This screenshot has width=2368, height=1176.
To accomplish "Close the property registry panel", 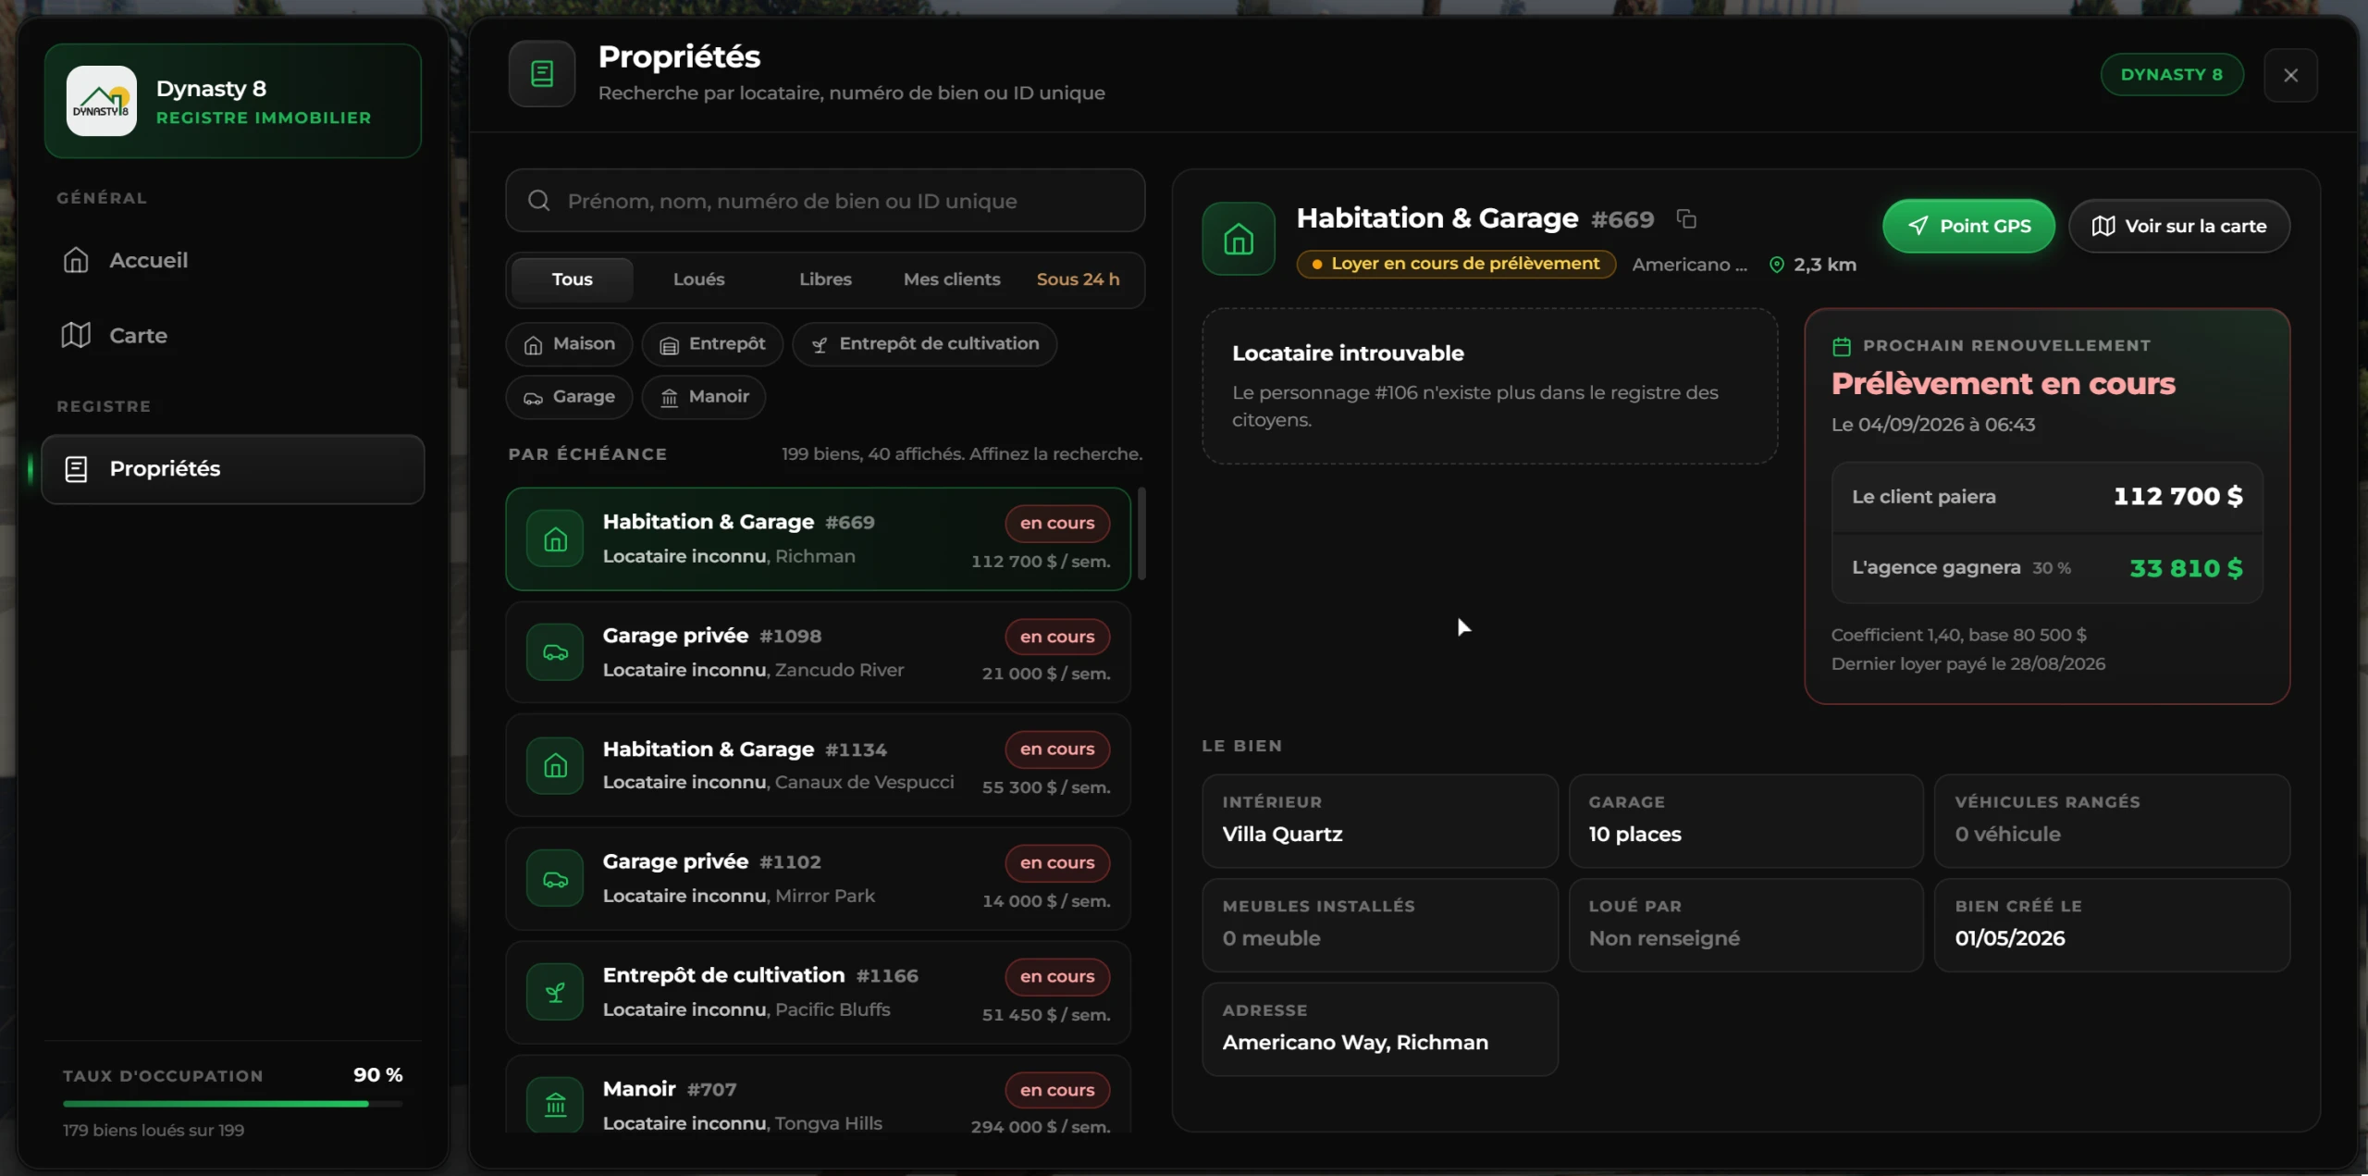I will tap(2290, 76).
